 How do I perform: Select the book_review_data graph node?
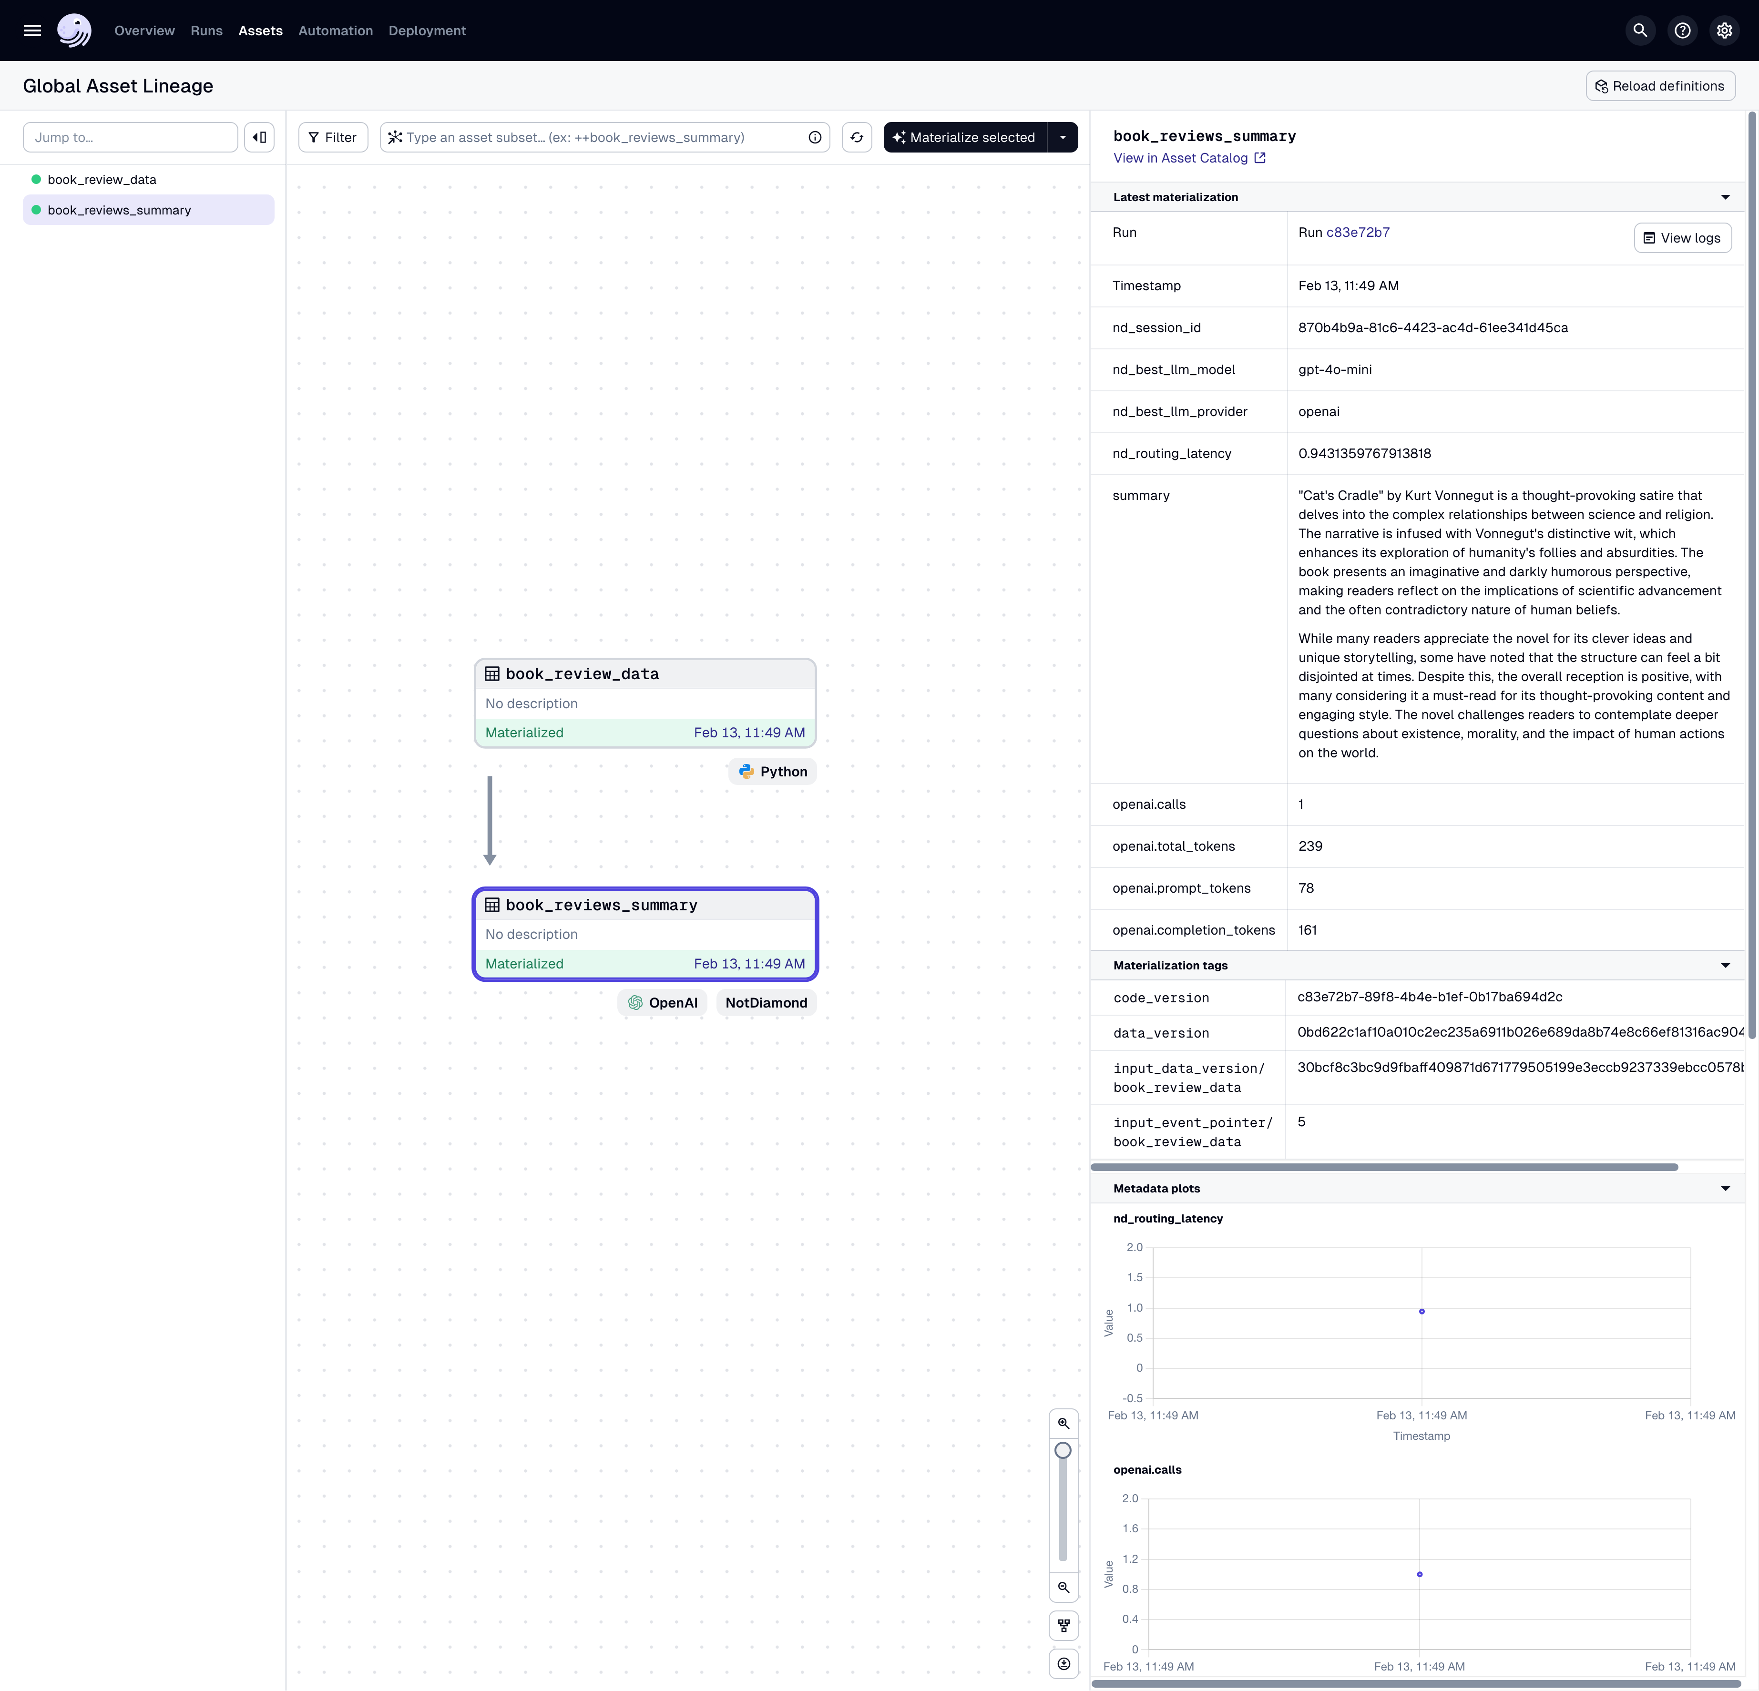(645, 703)
